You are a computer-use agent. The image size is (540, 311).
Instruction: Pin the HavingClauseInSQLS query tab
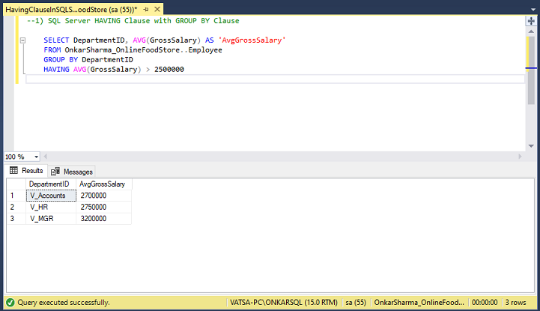pos(146,10)
